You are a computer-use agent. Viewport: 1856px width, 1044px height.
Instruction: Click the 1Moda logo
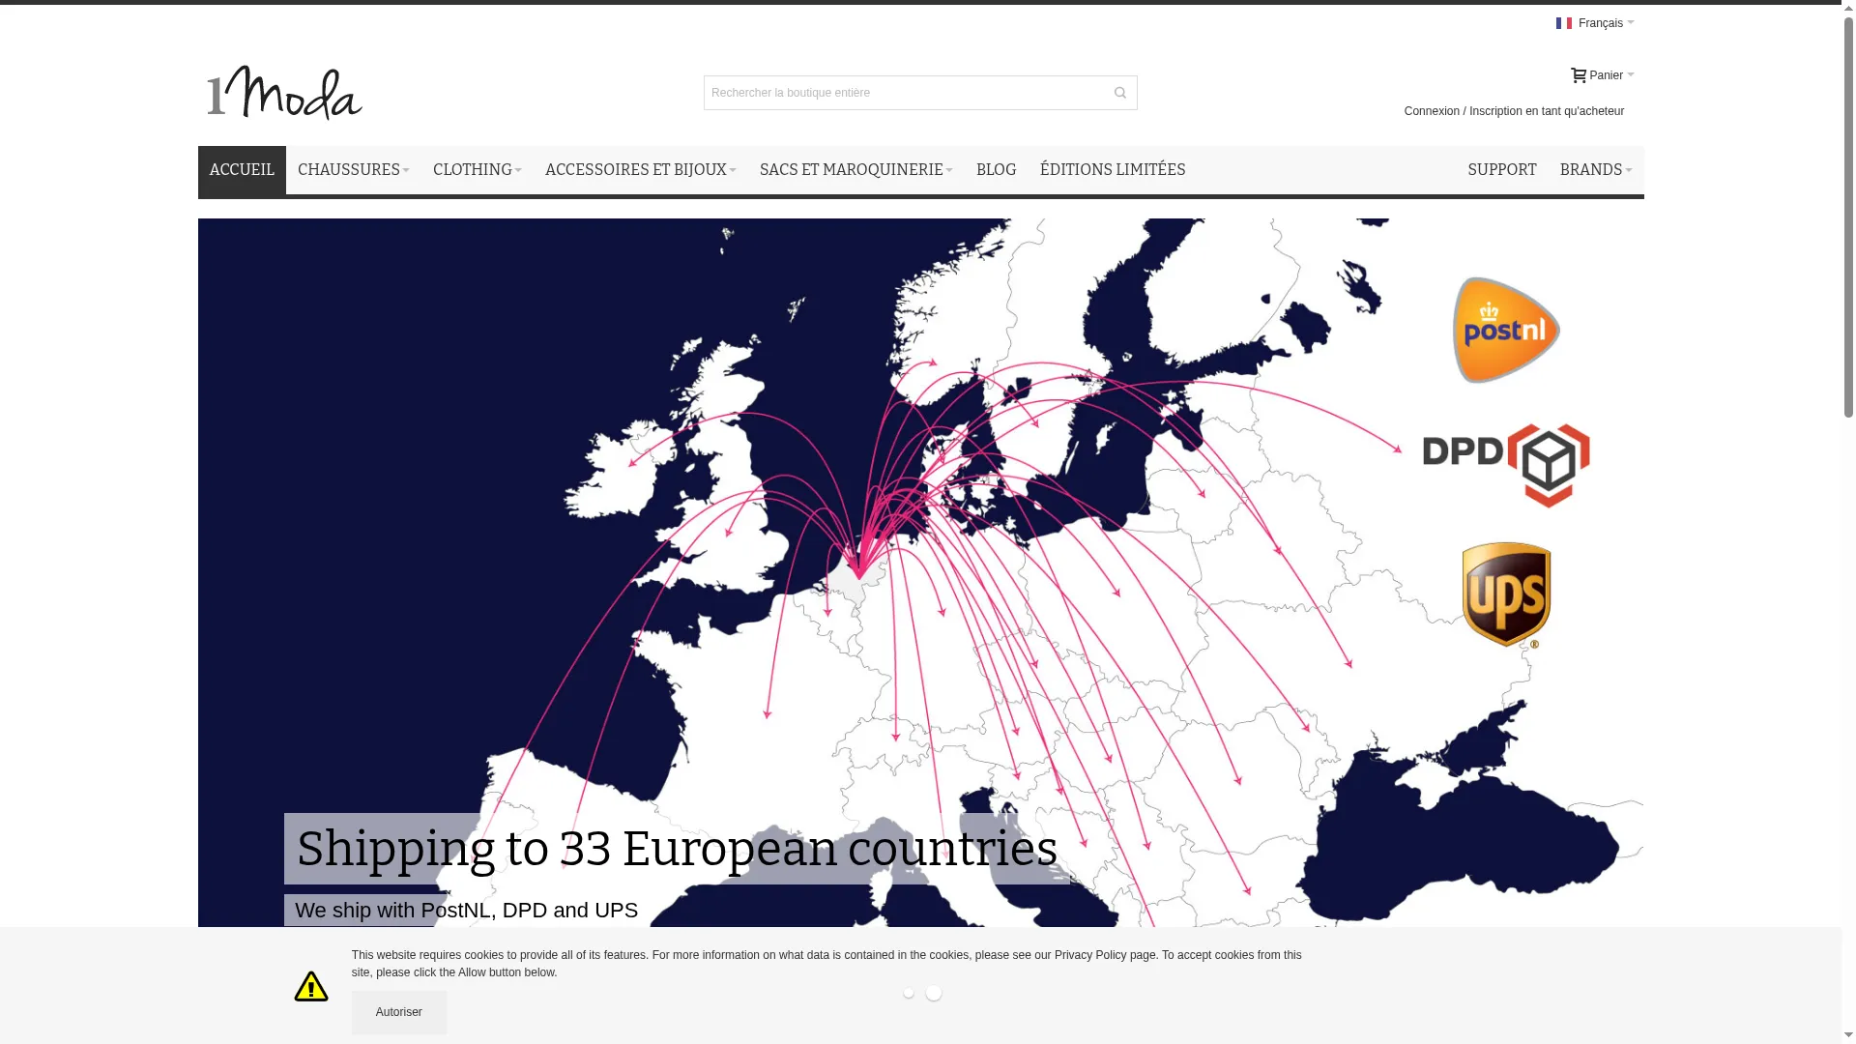(284, 93)
